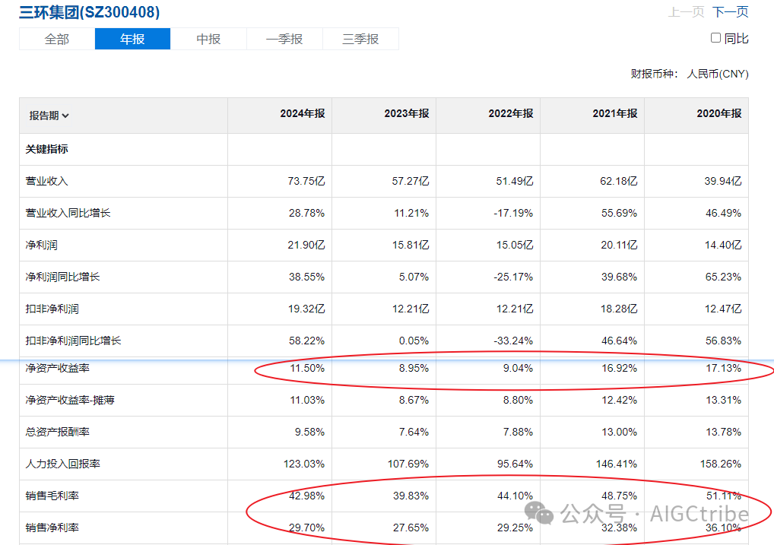Image resolution: width=774 pixels, height=545 pixels.
Task: Click the 38.55% profit growth value
Action: [306, 277]
